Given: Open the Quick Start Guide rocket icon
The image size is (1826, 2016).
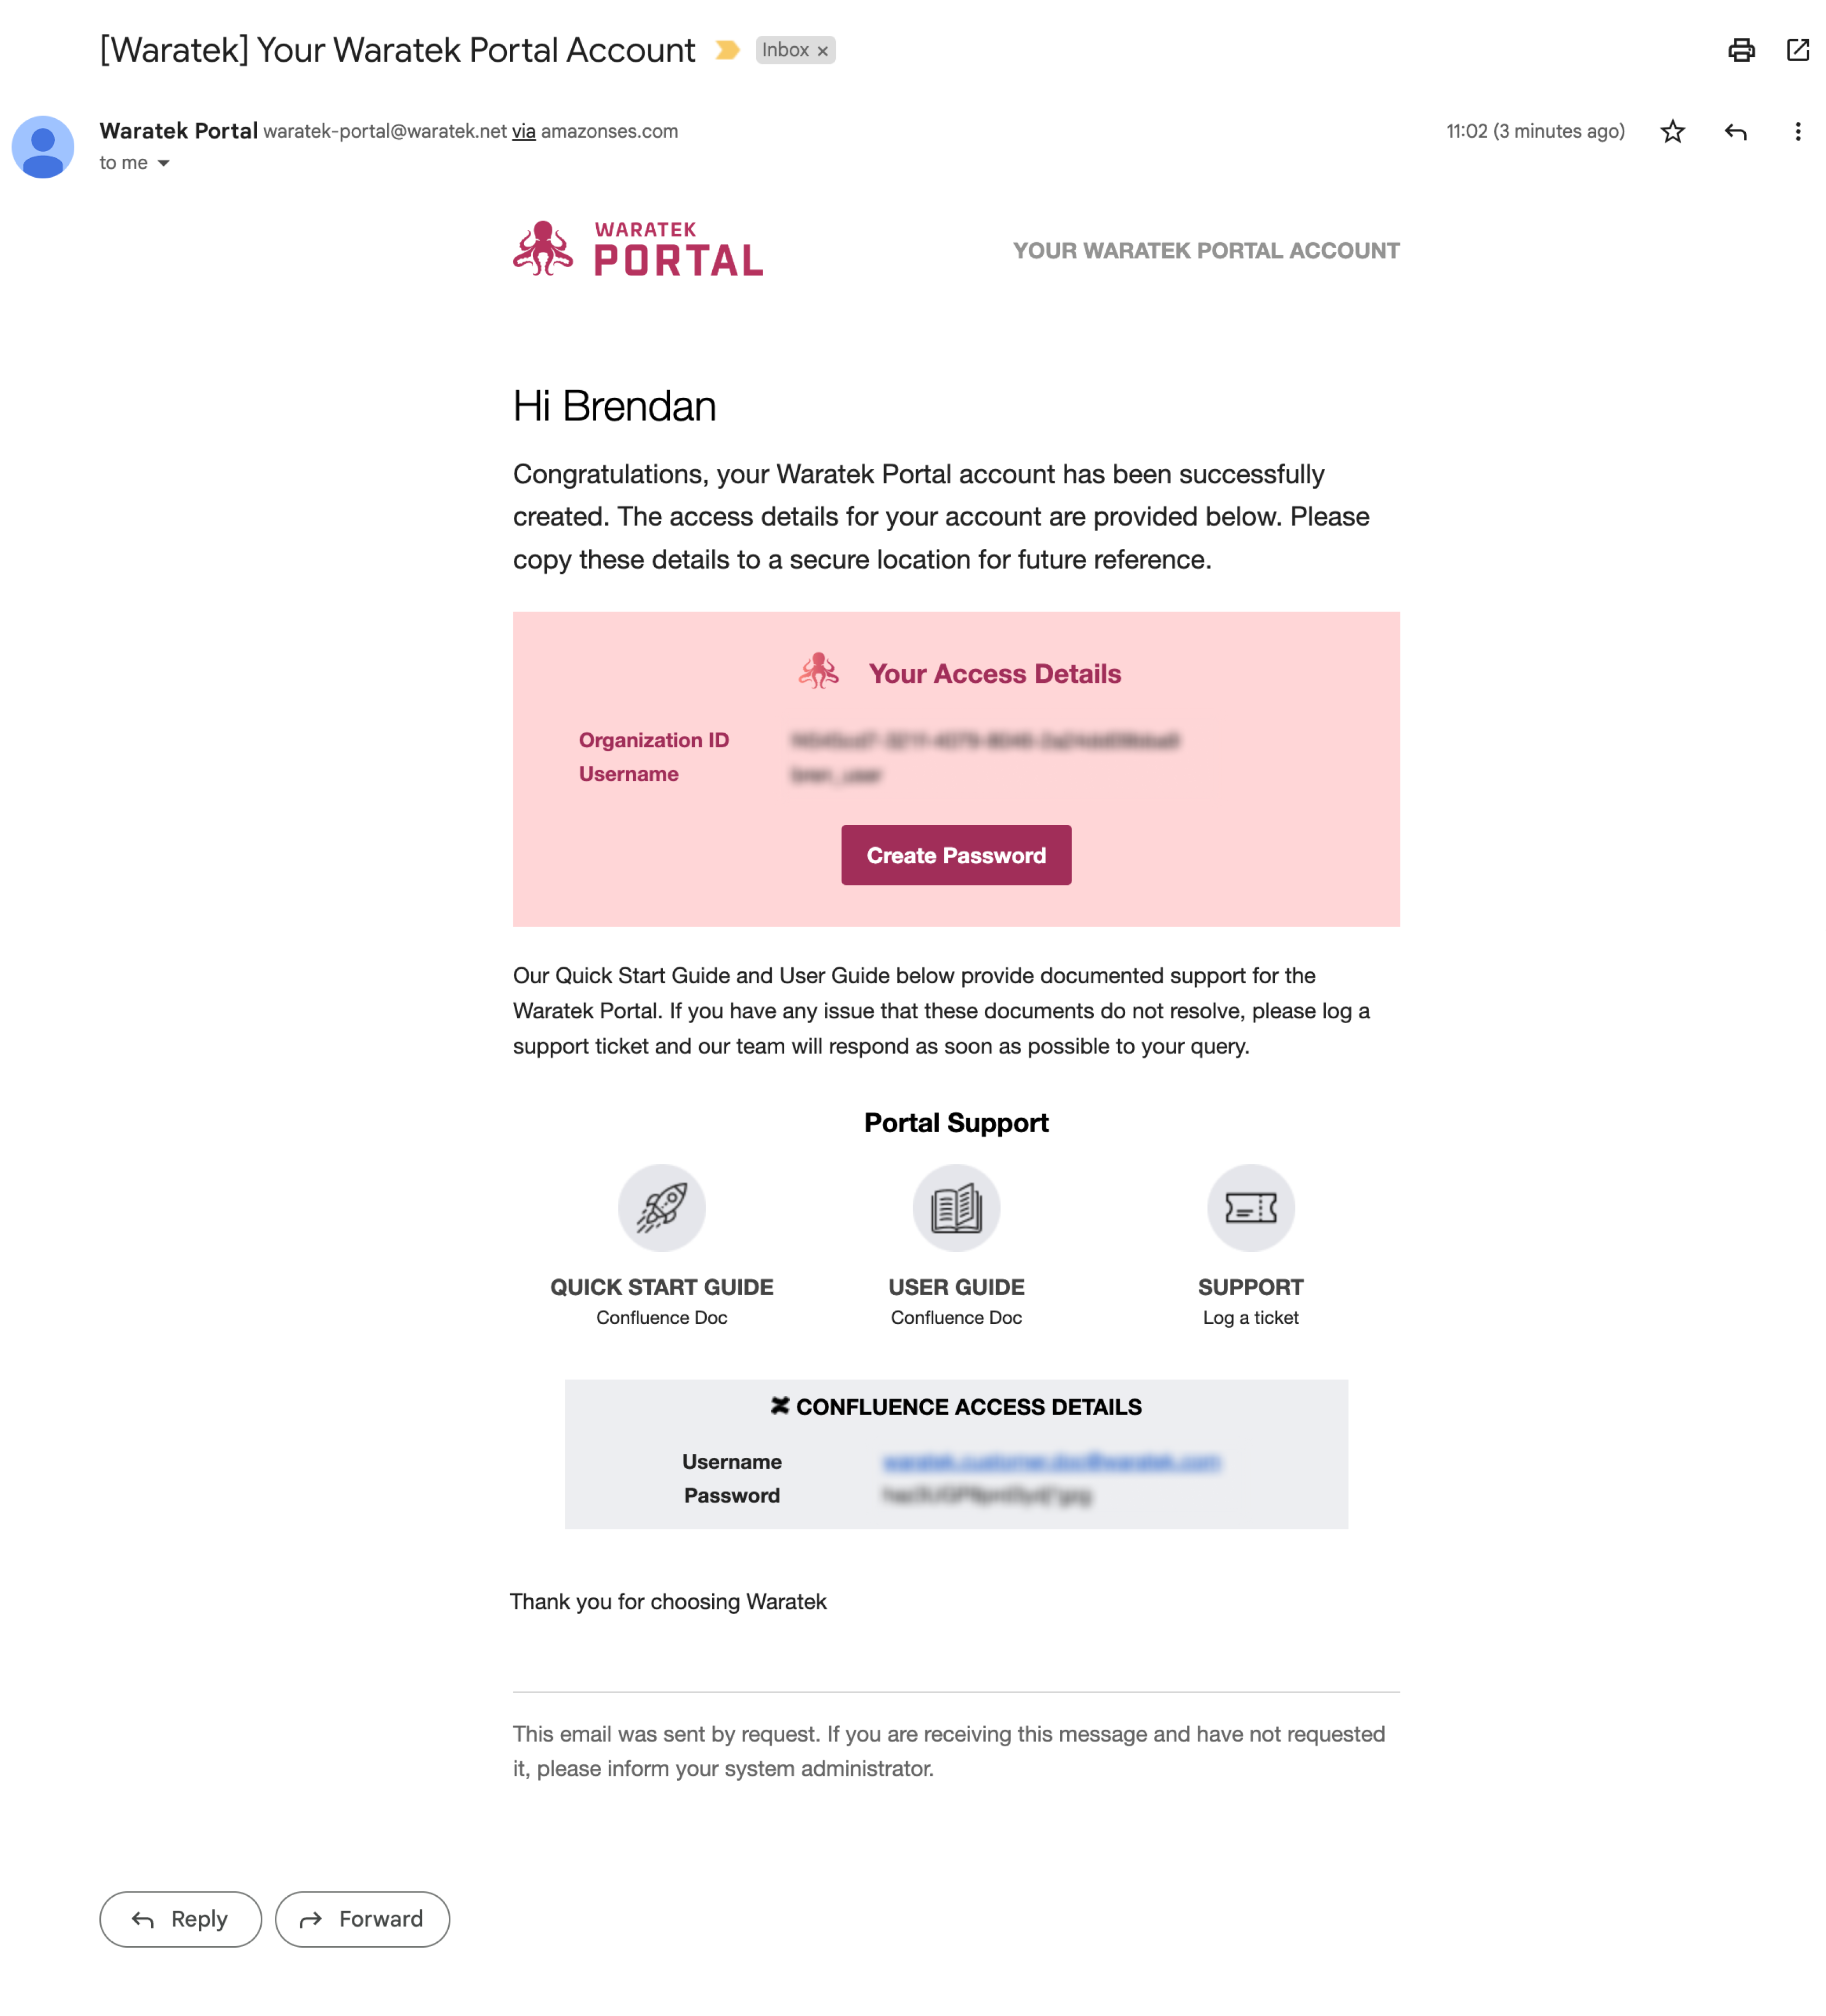Looking at the screenshot, I should [661, 1207].
